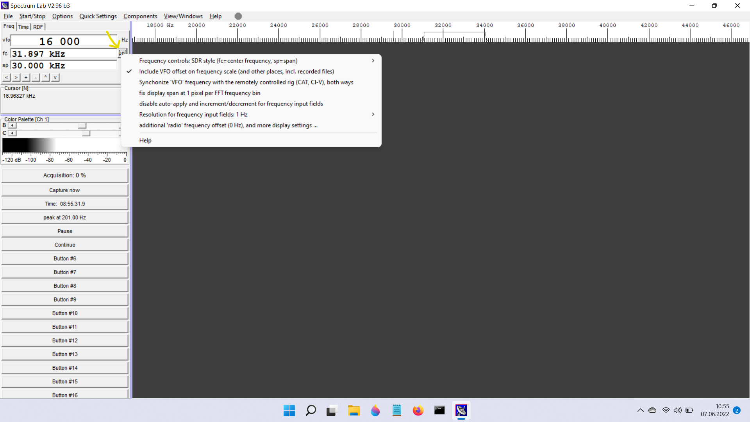Open the Options menu
This screenshot has height=422, width=750.
[62, 16]
